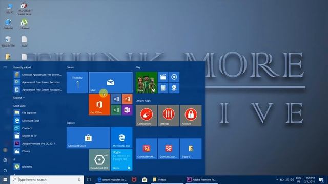Select the Recycle Bin desktop icon
This screenshot has height=184, width=328.
(x=8, y=41)
